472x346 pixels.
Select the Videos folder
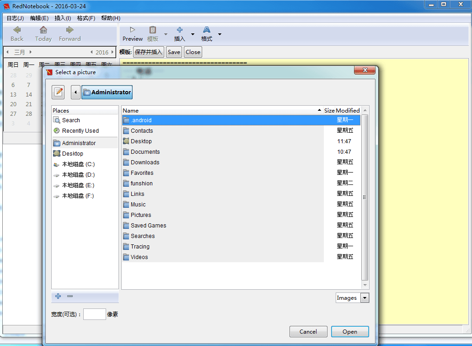tap(241, 257)
